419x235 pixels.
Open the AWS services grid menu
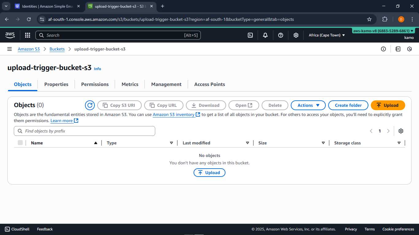27,35
